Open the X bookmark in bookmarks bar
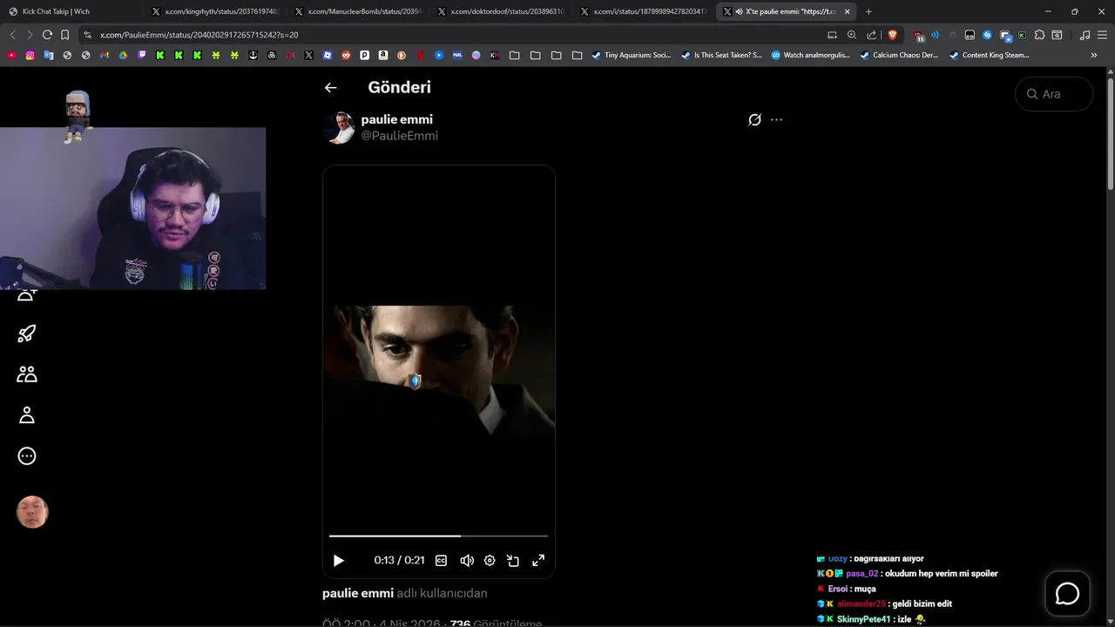 pyautogui.click(x=308, y=55)
